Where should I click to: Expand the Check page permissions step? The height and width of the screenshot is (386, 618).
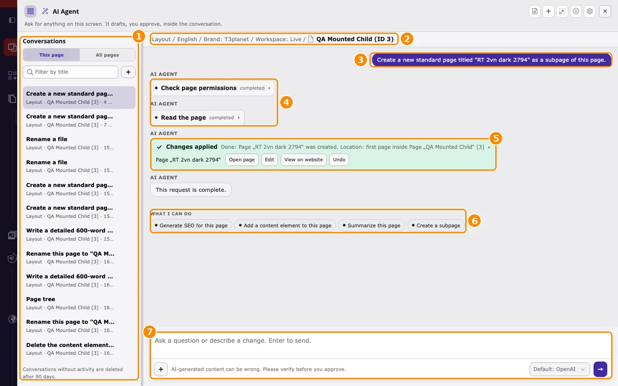(x=213, y=88)
